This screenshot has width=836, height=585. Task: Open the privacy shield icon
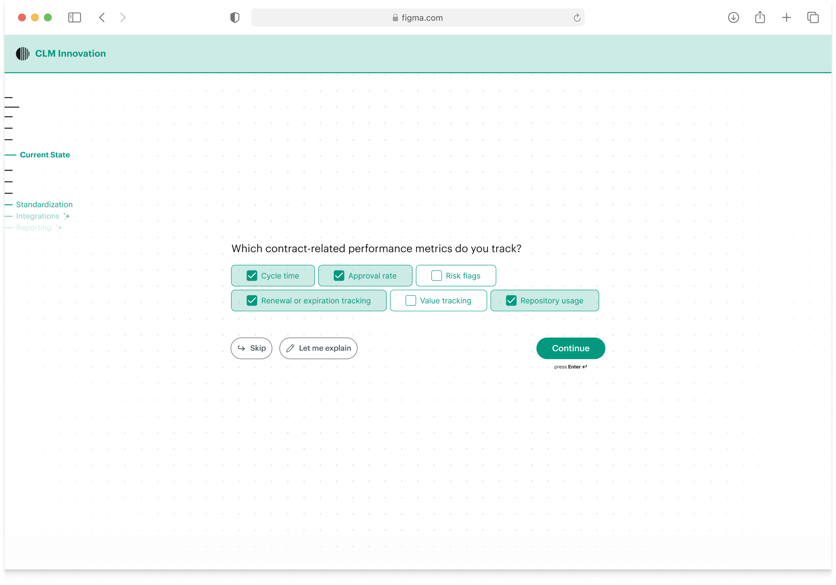(235, 17)
